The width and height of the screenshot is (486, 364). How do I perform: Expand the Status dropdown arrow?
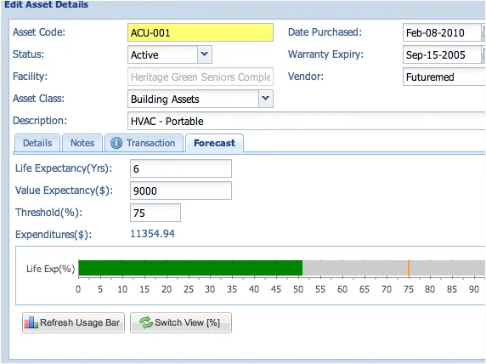point(205,54)
